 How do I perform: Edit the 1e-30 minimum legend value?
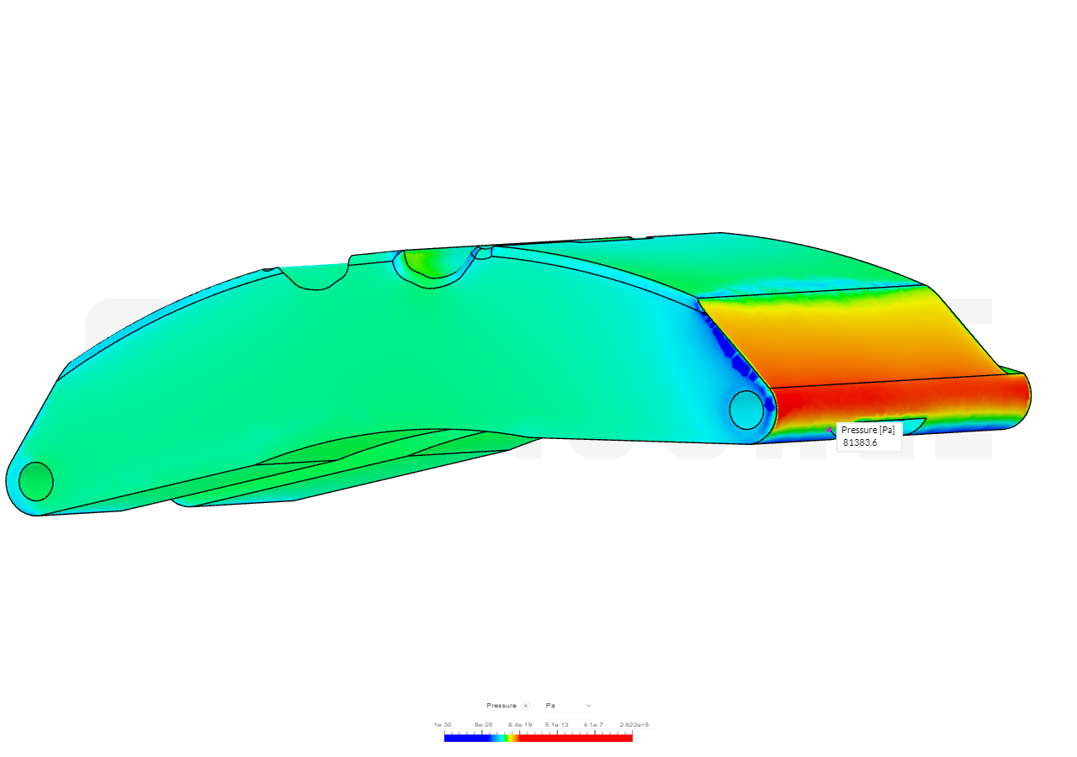click(443, 724)
